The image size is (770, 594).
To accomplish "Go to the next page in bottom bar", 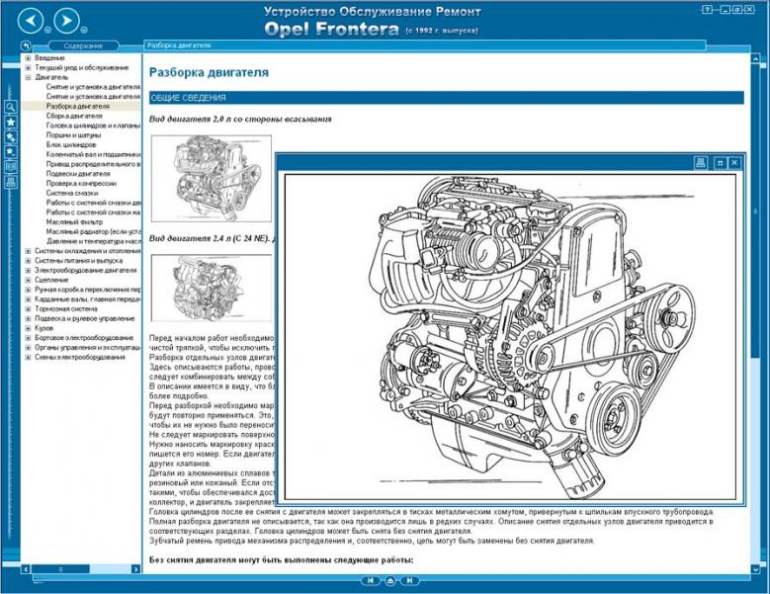I will (x=409, y=580).
